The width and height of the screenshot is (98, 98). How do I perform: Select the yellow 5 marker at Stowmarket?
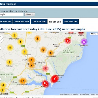point(14,35)
